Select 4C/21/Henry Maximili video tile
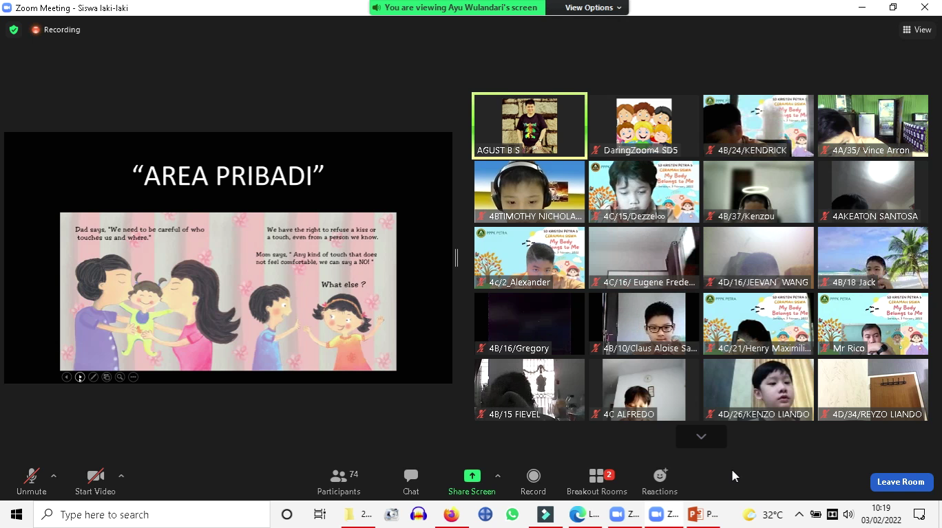Image resolution: width=942 pixels, height=528 pixels. [x=758, y=324]
